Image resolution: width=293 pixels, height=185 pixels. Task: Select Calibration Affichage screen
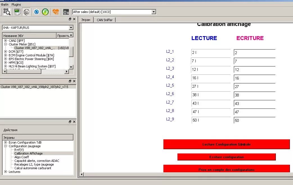tap(28, 153)
